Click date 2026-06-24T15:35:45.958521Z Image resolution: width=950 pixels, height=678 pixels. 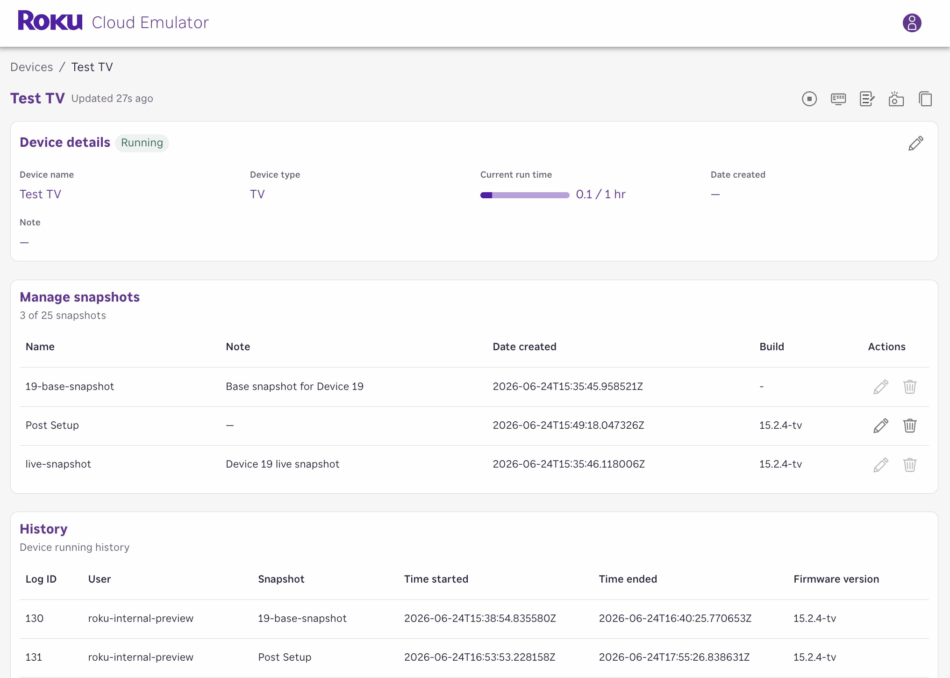pos(568,386)
